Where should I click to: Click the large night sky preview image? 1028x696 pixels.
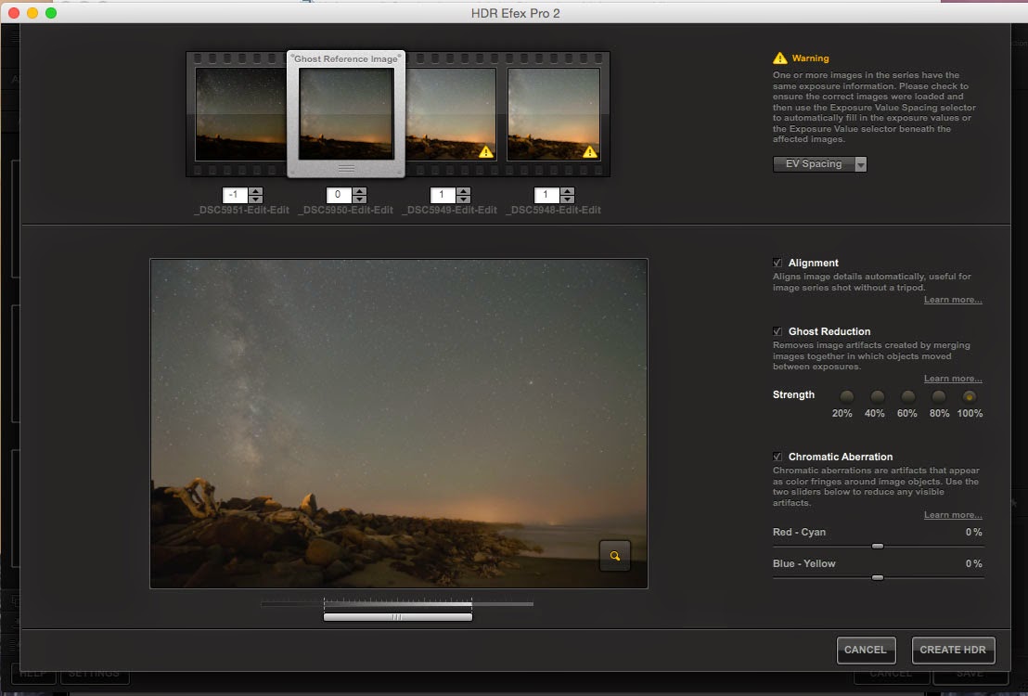point(399,423)
